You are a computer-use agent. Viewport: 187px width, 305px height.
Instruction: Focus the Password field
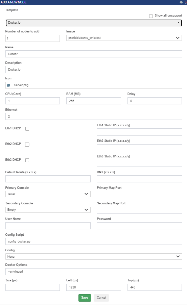point(139,226)
